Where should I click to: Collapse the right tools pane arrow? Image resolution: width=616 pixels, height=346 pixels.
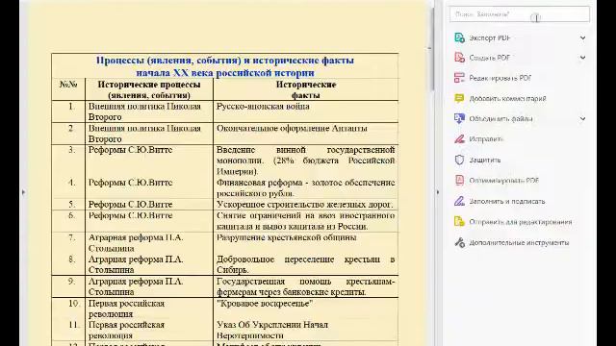tap(439, 192)
